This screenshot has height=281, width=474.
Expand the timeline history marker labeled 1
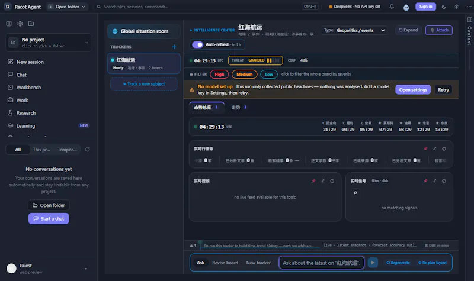click(x=193, y=246)
